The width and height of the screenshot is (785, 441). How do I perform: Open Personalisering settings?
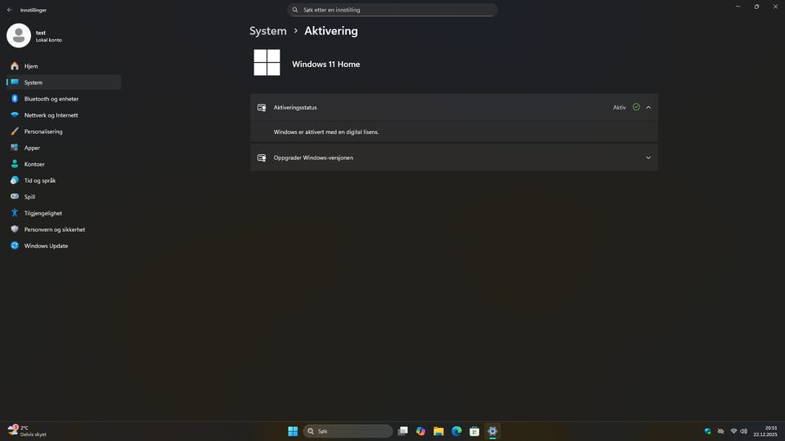64,131
